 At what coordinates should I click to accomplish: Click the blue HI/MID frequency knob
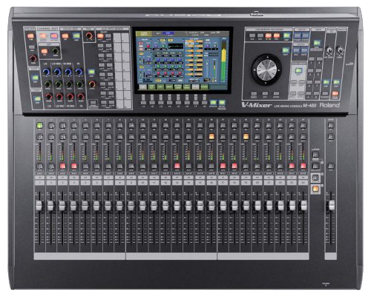click(68, 72)
